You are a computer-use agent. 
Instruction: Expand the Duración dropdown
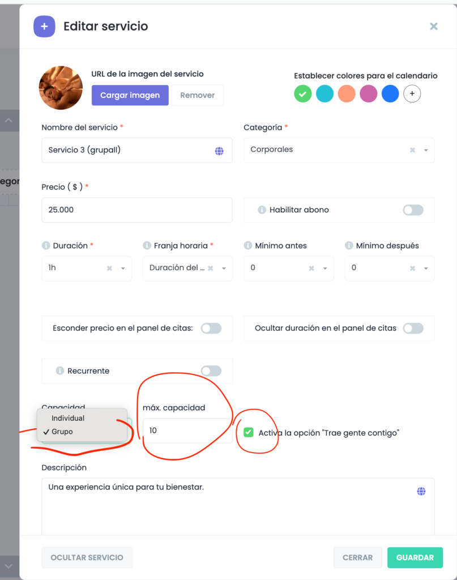click(x=123, y=268)
